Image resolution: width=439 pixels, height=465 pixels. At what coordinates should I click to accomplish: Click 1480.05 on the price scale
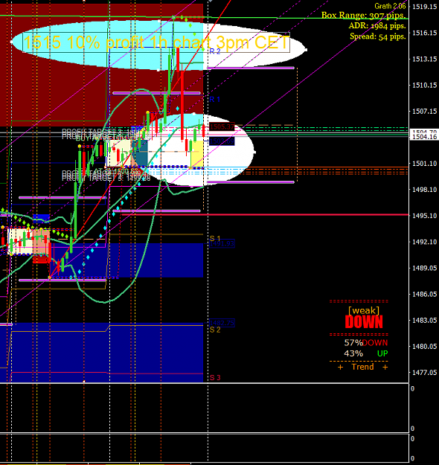pos(424,347)
